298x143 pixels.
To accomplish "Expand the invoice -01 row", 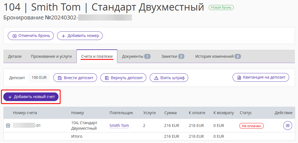I will pyautogui.click(x=8, y=126).
